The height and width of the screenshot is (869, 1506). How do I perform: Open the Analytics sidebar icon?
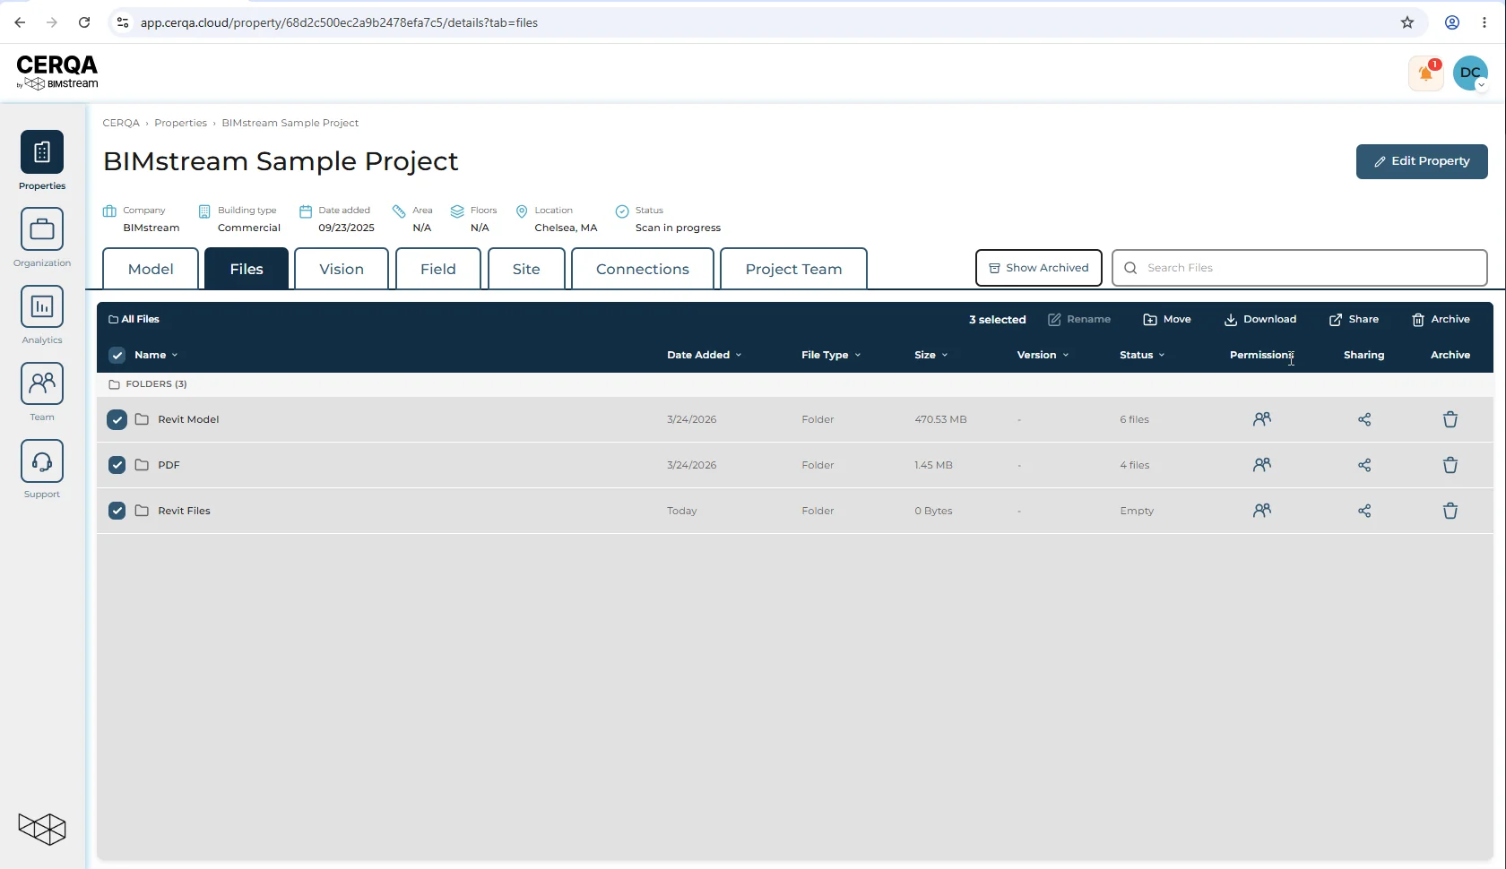tap(42, 306)
